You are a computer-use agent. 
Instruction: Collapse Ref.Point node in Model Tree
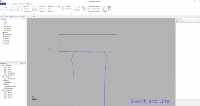[x=1, y=77]
